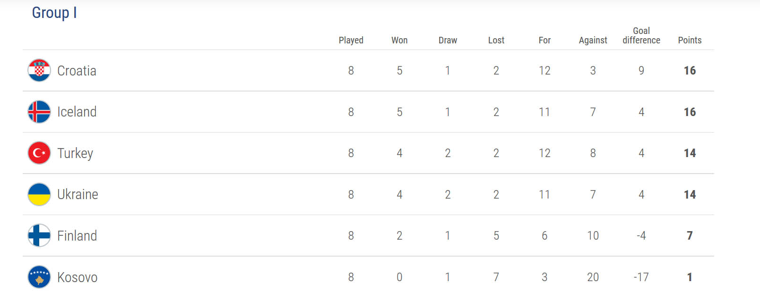760x300 pixels.
Task: Click the Kosovo flag icon
Action: tap(39, 277)
